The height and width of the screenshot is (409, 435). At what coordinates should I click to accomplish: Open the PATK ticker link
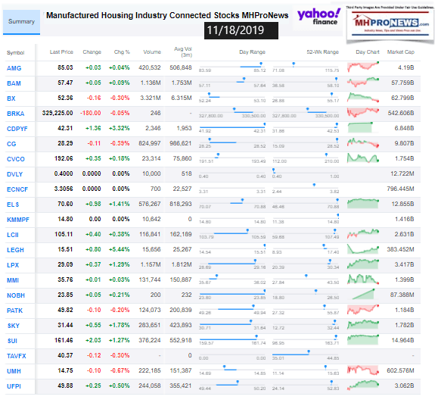(14, 311)
